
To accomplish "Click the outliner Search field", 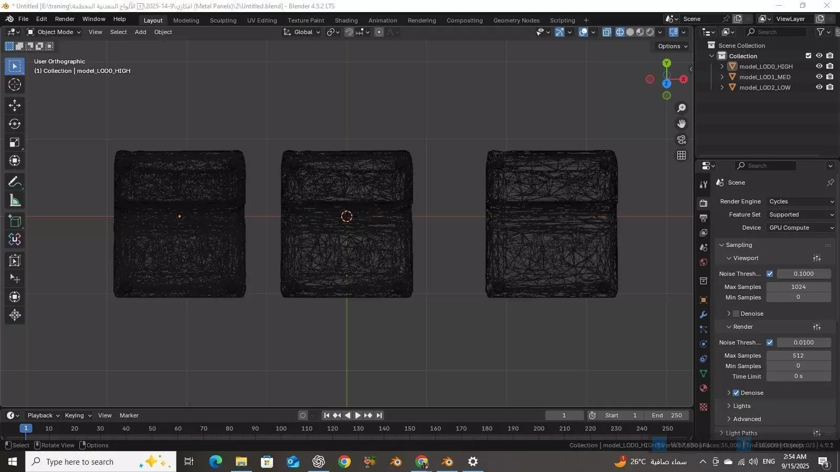I will coord(775,32).
